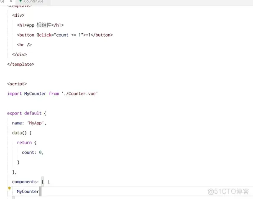Click the 'export default {' line
Image resolution: width=253 pixels, height=199 pixels.
coord(27,113)
